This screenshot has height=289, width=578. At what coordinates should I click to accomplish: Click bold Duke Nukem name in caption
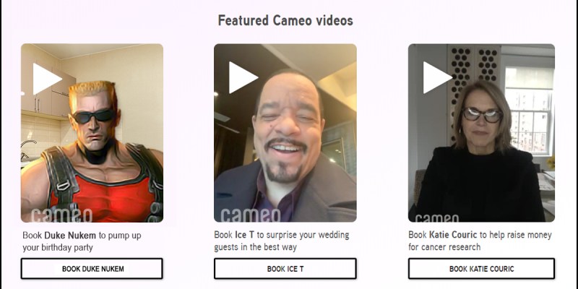(70, 236)
